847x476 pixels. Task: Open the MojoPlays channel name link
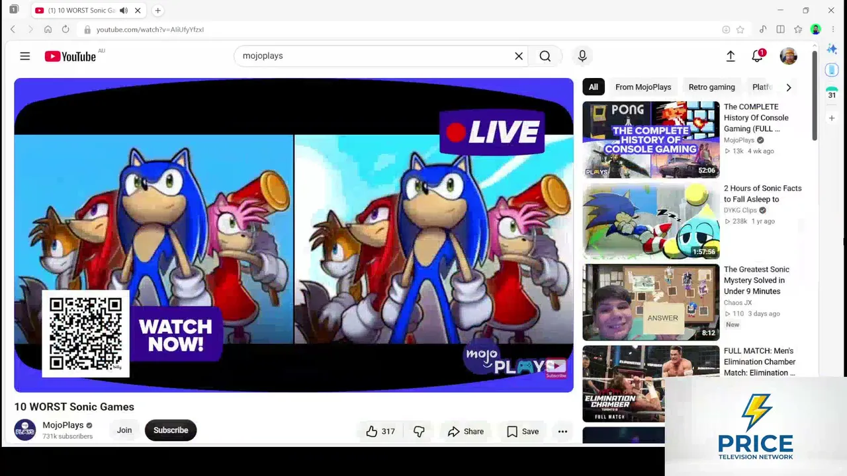pyautogui.click(x=63, y=425)
